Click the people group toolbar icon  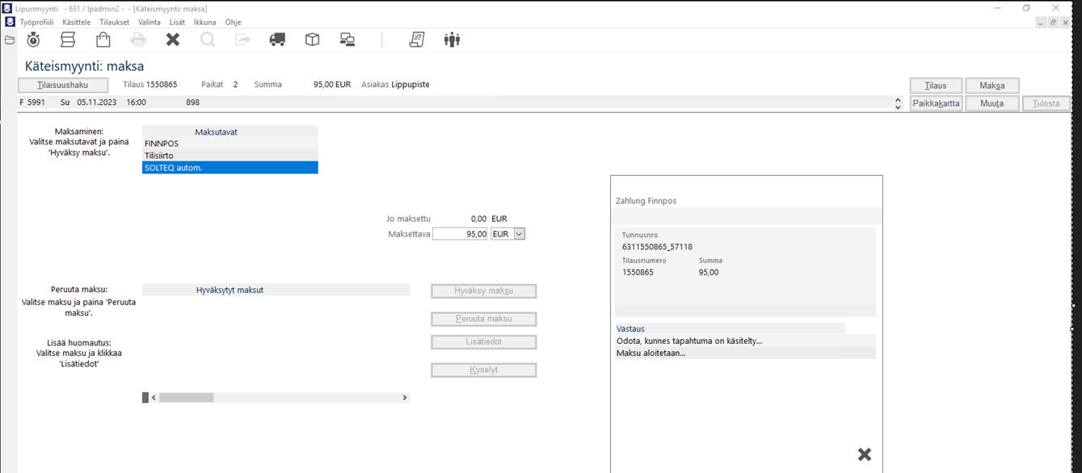[452, 40]
